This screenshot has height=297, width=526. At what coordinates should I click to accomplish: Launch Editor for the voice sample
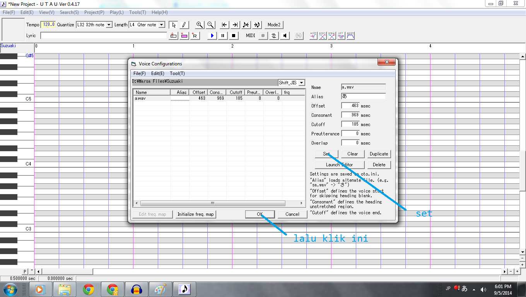click(x=339, y=164)
